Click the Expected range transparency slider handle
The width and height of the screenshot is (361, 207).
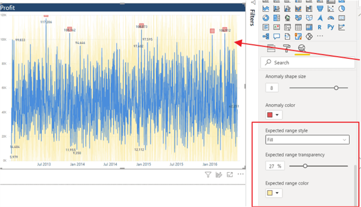[305, 166]
